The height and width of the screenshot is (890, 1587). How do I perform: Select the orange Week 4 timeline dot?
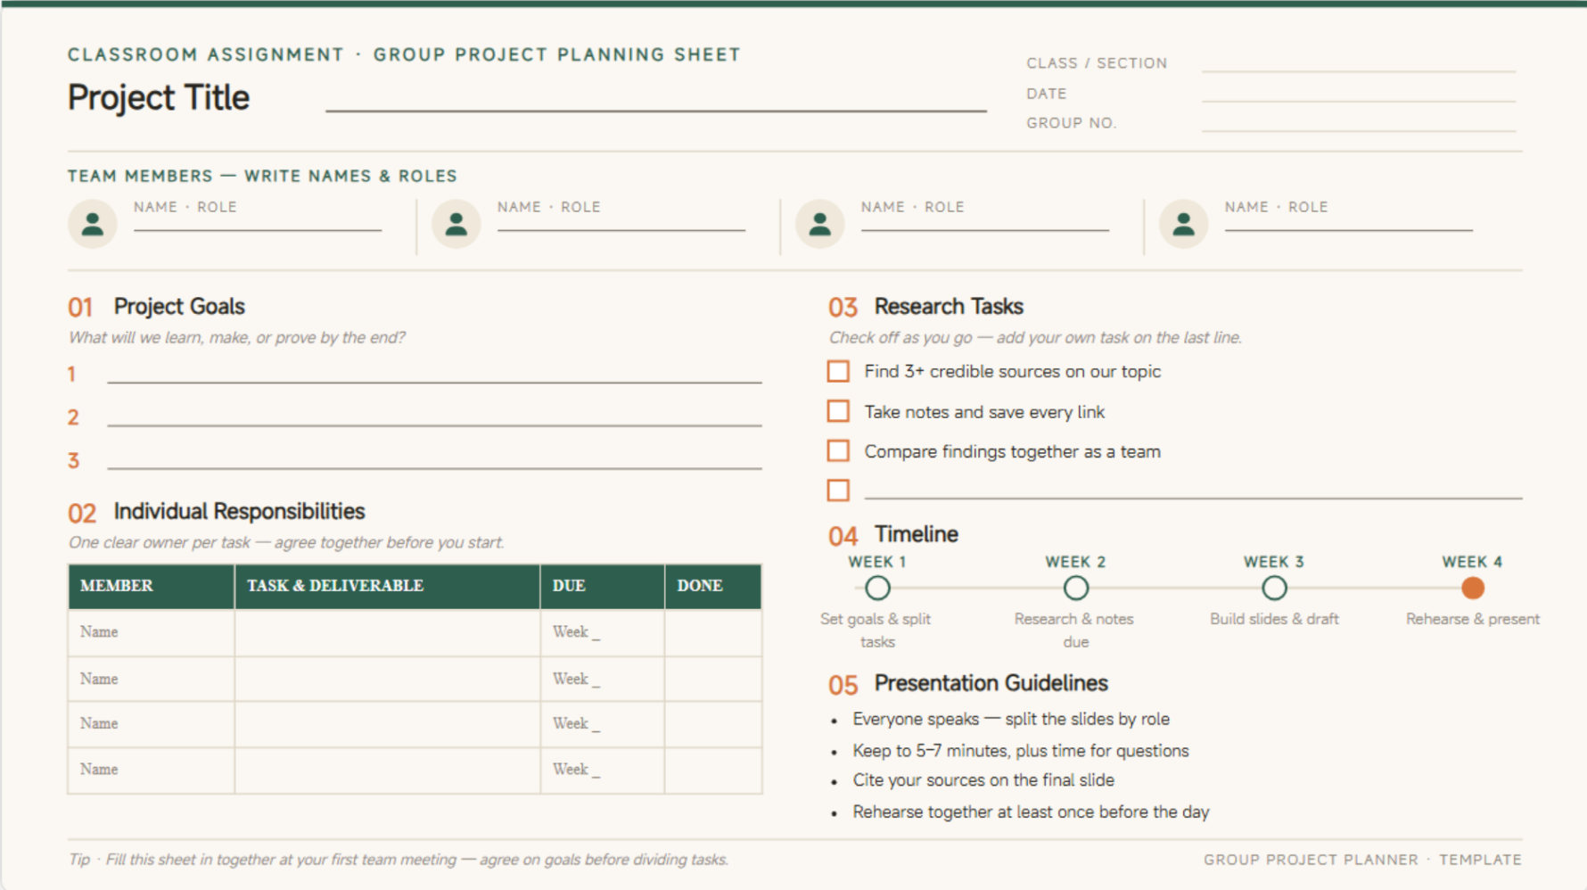tap(1473, 588)
